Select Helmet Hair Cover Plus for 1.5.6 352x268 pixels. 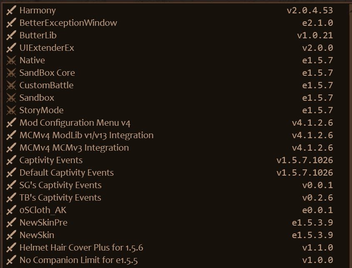[81, 248]
